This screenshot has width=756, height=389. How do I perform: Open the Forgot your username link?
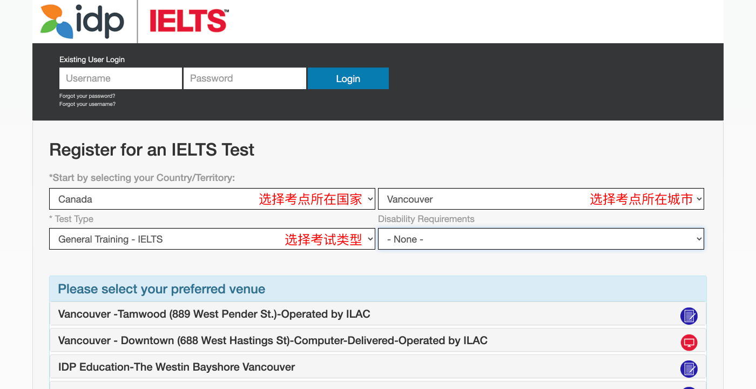[x=87, y=104]
